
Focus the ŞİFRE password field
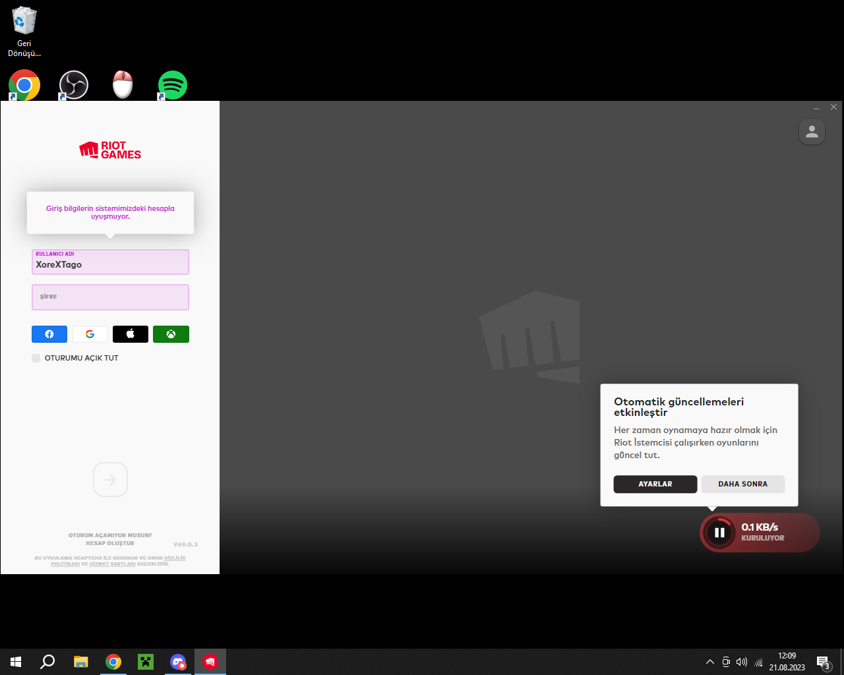point(110,297)
